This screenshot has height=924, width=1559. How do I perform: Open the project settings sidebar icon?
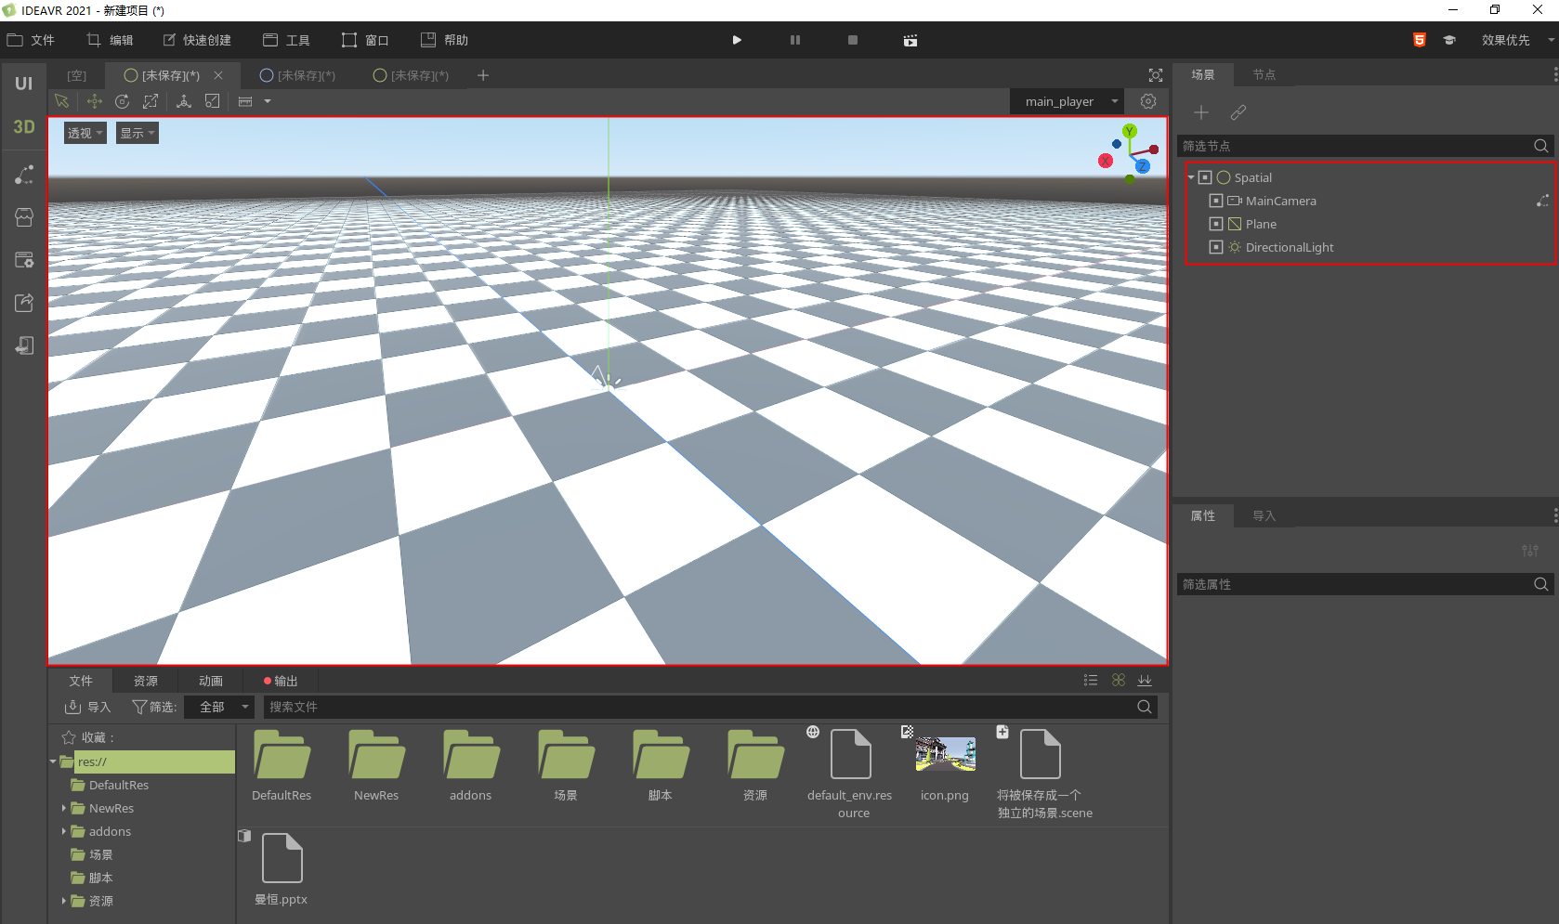click(x=24, y=260)
